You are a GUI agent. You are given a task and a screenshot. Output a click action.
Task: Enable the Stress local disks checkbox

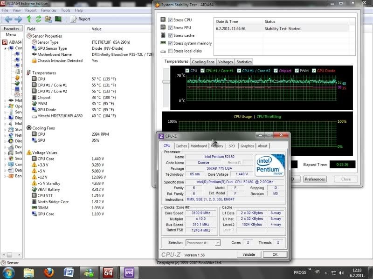pos(170,51)
